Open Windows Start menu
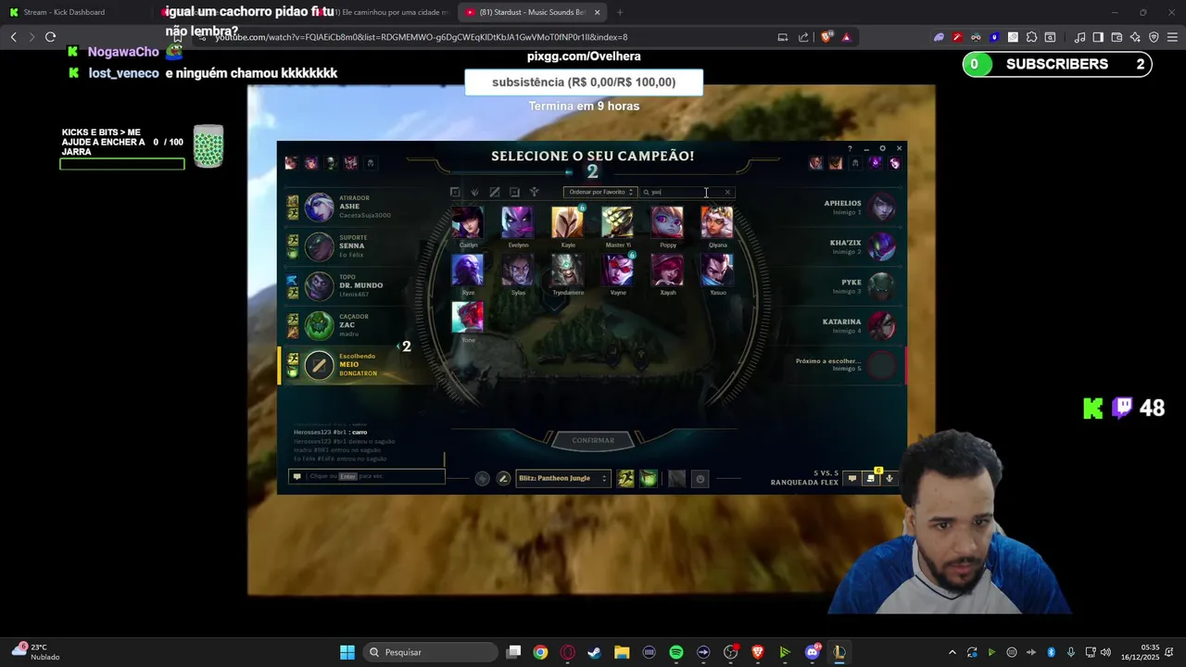 pyautogui.click(x=347, y=652)
